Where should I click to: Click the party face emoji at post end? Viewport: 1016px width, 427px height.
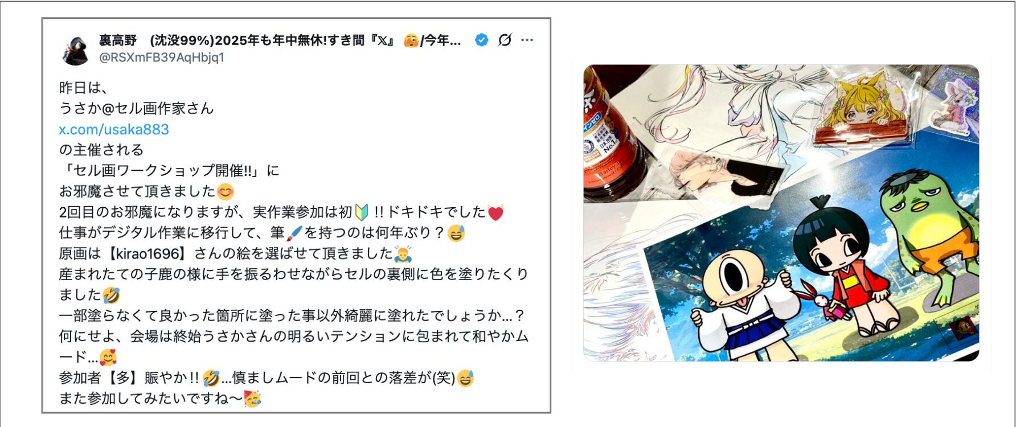pos(252,399)
